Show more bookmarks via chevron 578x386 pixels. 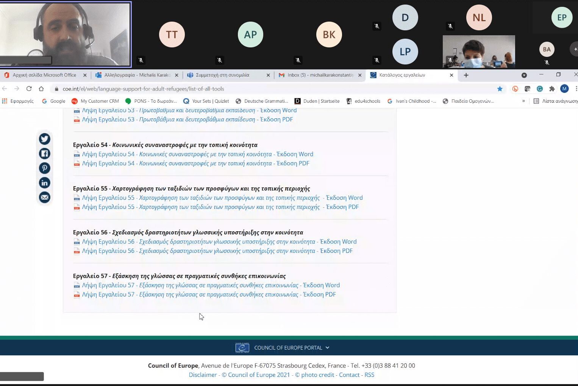pyautogui.click(x=523, y=101)
